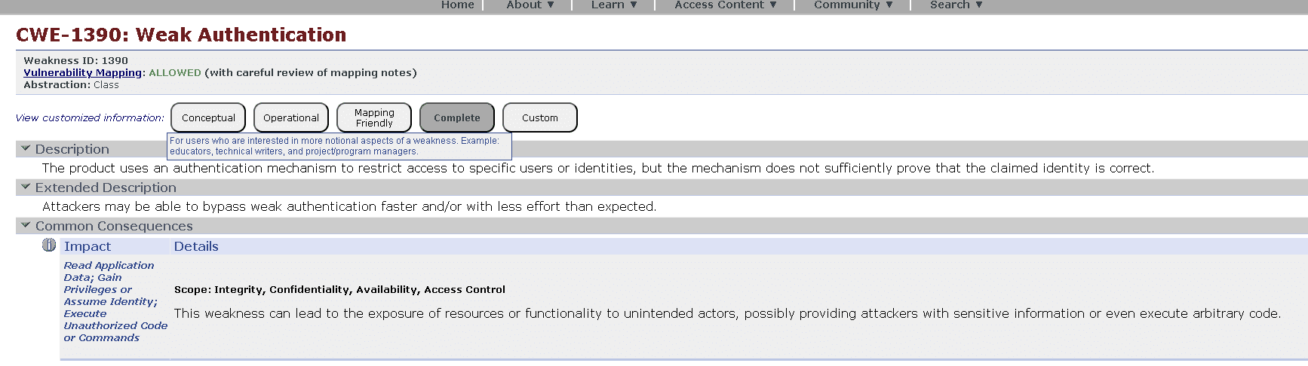
Task: Select the Complete view button
Action: coord(457,117)
